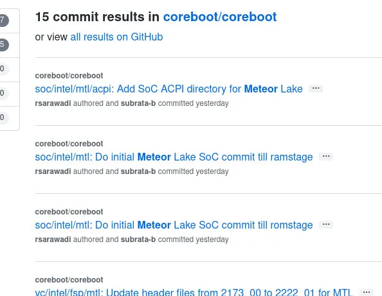Open coreboot/coreboot repo label above first result
Screen dimensions: 382x296
point(69,76)
